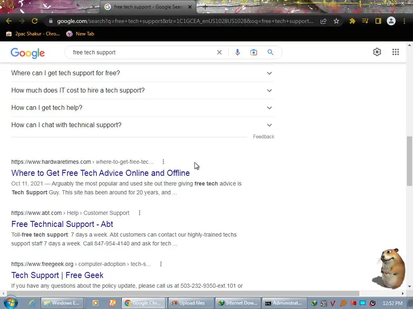413x309 pixels.
Task: Open the '2pac Shakur' bookmark
Action: click(33, 34)
